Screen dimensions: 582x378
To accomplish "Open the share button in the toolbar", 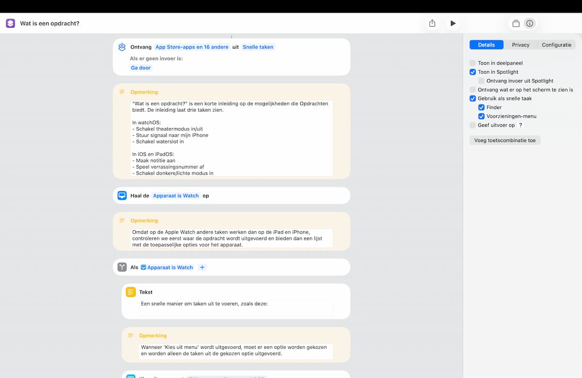I will pyautogui.click(x=432, y=23).
